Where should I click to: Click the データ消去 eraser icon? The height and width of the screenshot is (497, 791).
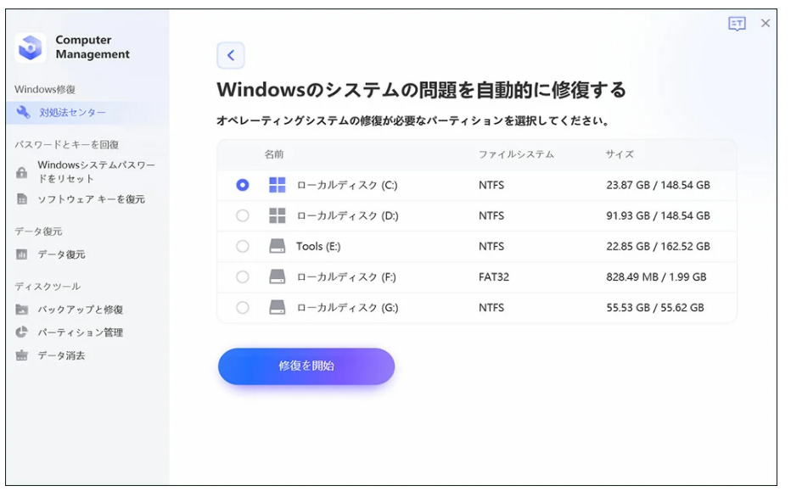22,356
